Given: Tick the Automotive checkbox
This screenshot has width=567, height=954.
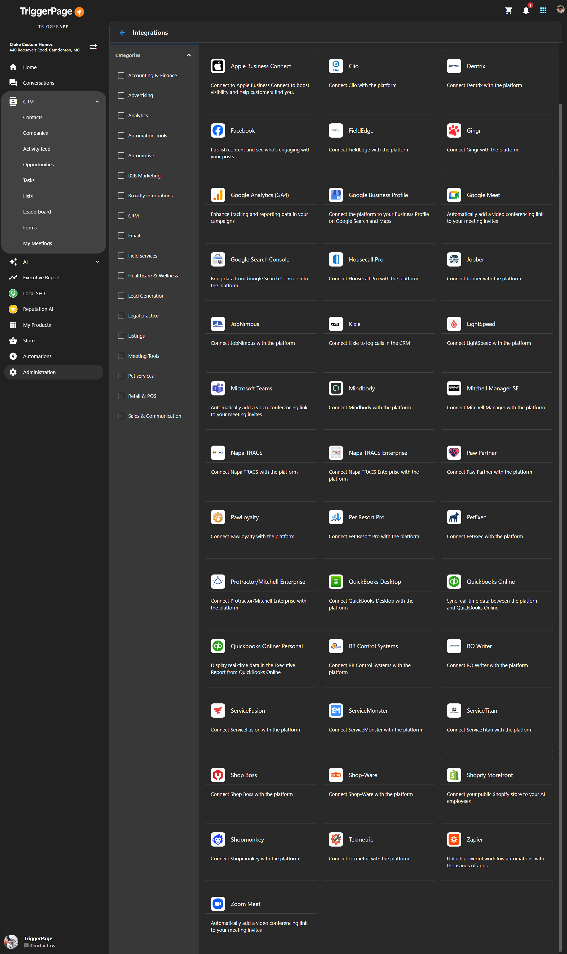Looking at the screenshot, I should tap(121, 156).
